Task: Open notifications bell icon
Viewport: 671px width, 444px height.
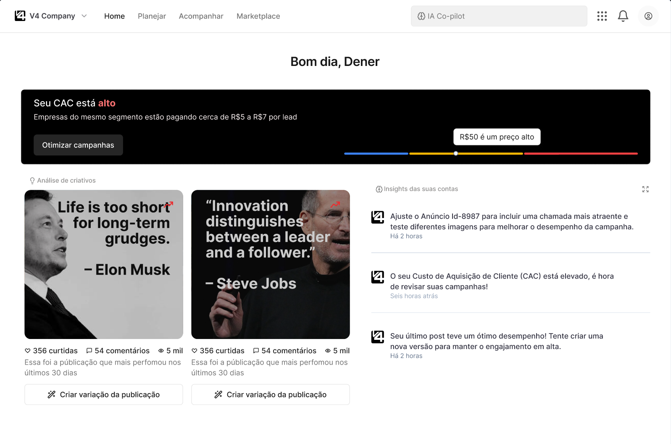Action: click(x=623, y=16)
